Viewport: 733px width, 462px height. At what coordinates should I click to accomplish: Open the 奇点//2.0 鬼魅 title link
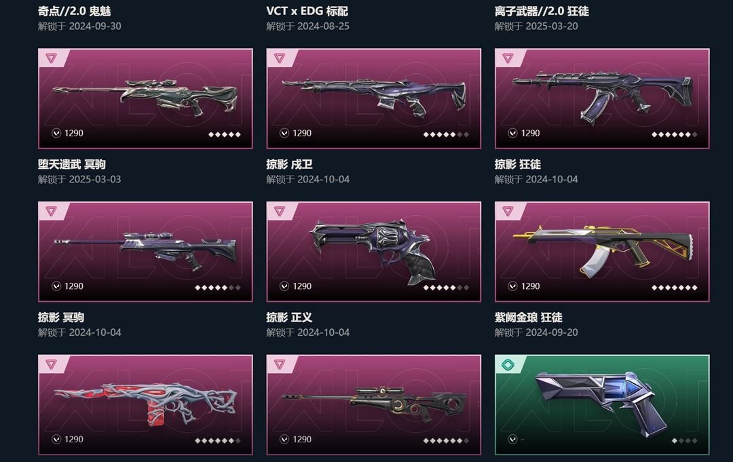[75, 11]
